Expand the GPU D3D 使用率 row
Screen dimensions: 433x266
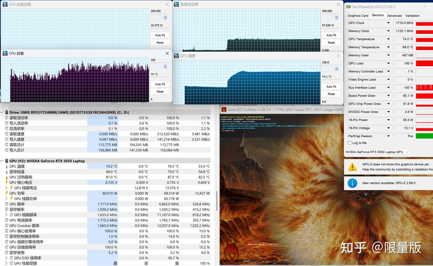[x=7, y=258]
